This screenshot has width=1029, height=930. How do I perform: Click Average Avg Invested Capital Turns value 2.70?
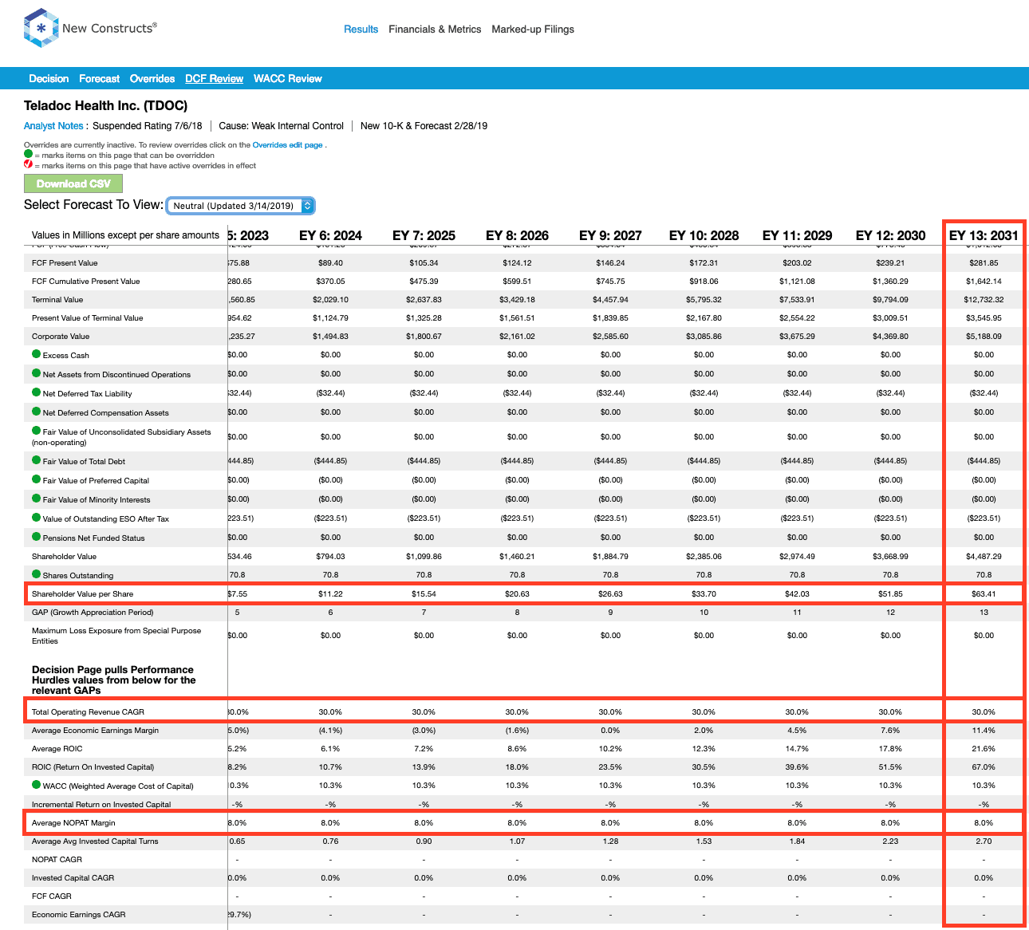pyautogui.click(x=984, y=841)
